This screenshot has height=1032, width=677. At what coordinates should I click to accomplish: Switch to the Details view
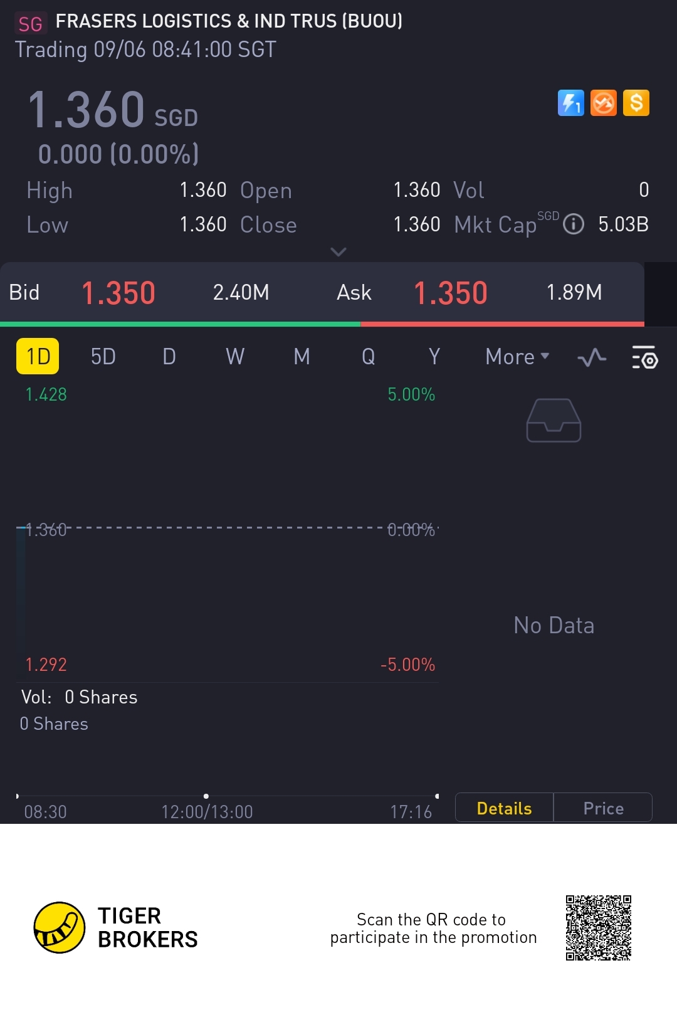click(x=504, y=808)
